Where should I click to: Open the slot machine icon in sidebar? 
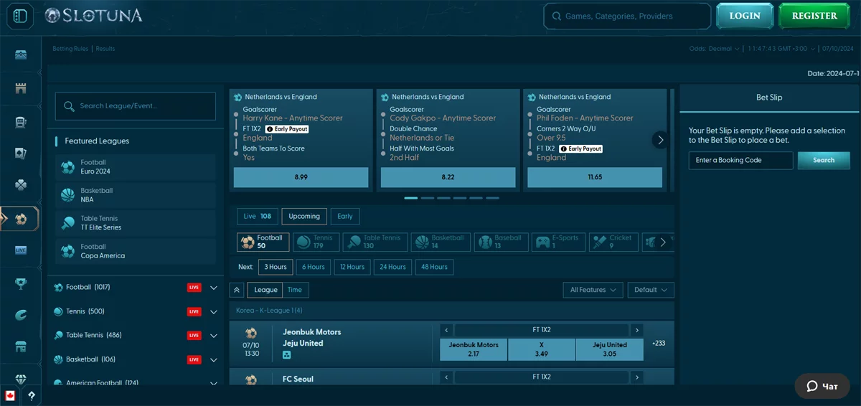tap(21, 122)
